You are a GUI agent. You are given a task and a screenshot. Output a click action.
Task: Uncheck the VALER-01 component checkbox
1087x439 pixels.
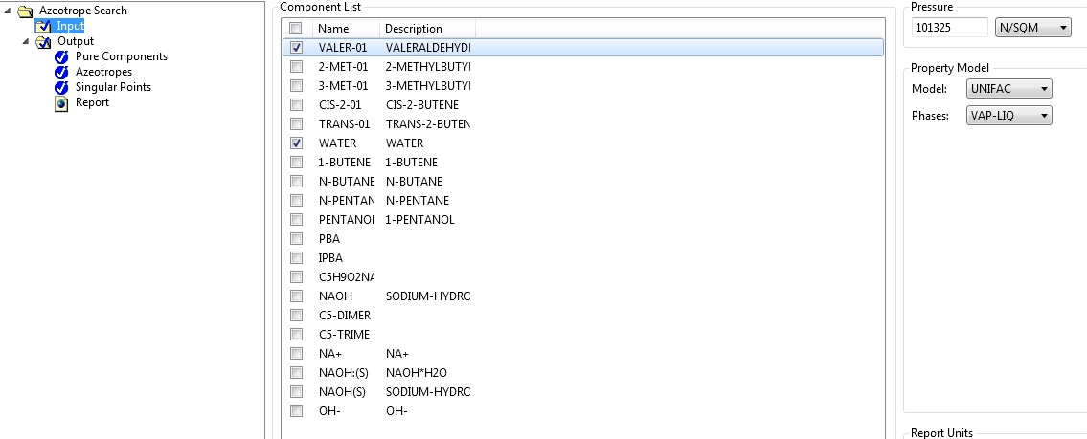click(296, 47)
